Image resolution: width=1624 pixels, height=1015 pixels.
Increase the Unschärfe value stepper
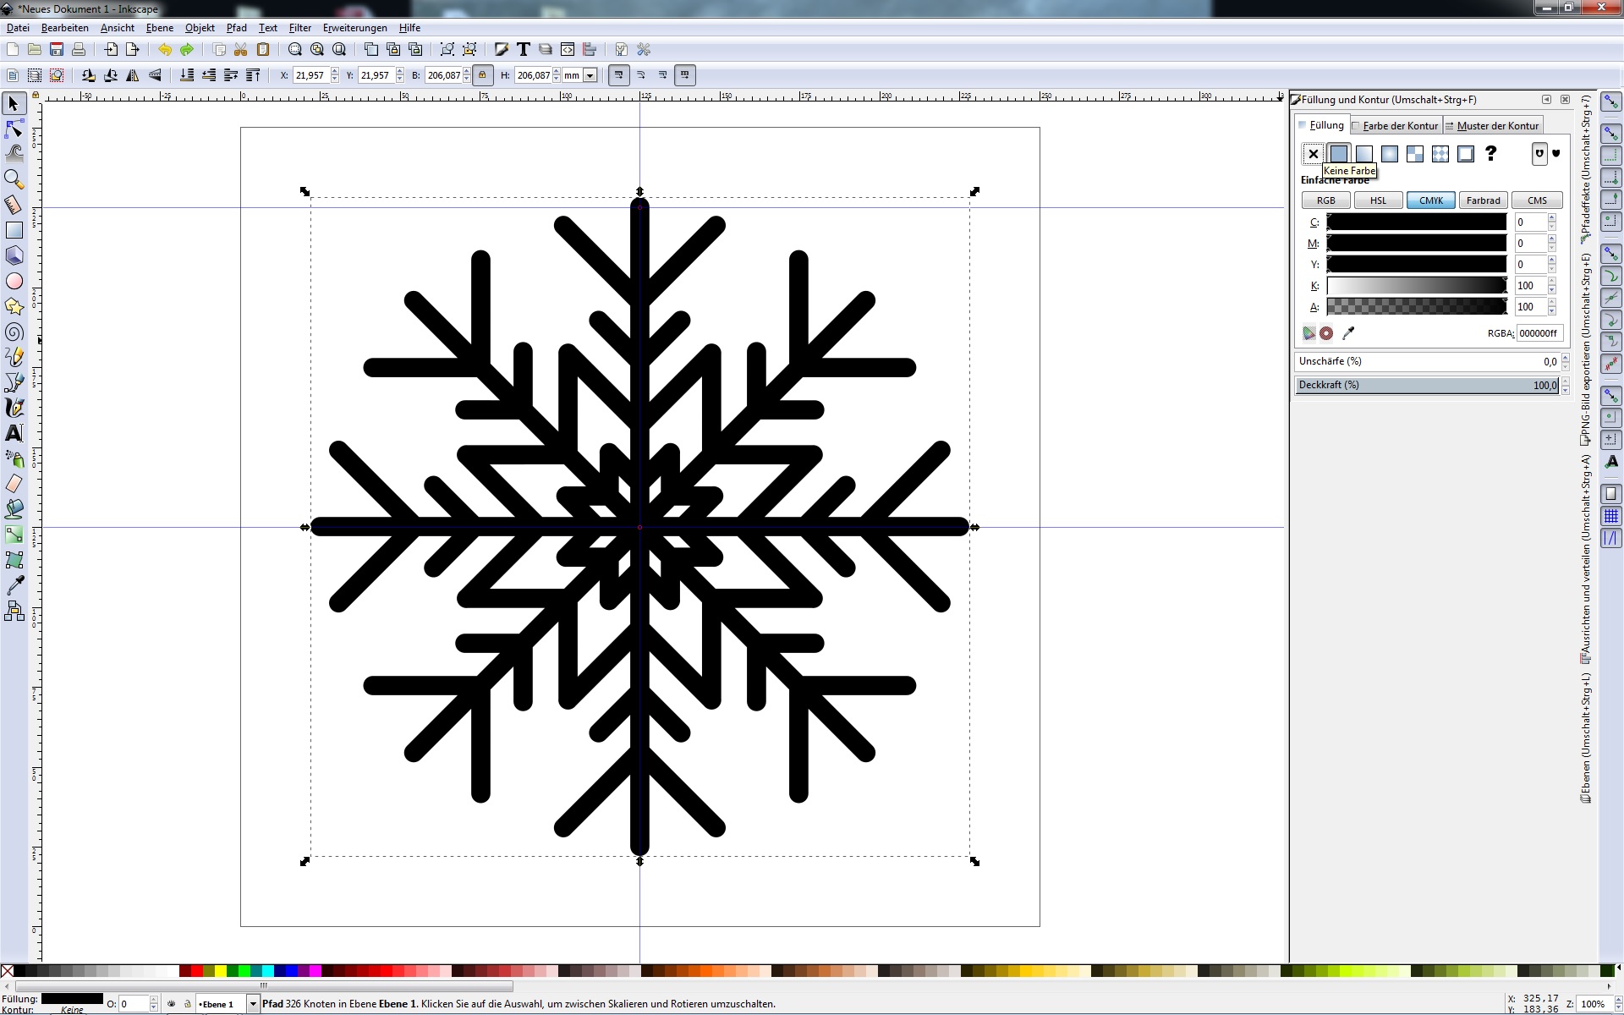coord(1565,358)
